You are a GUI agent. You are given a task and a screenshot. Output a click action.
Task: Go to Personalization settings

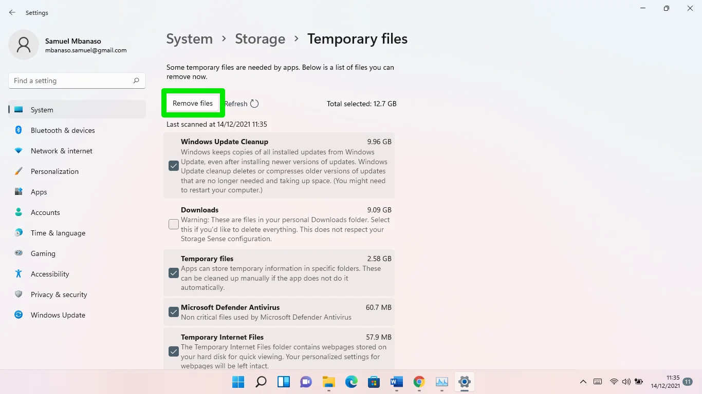(x=77, y=171)
